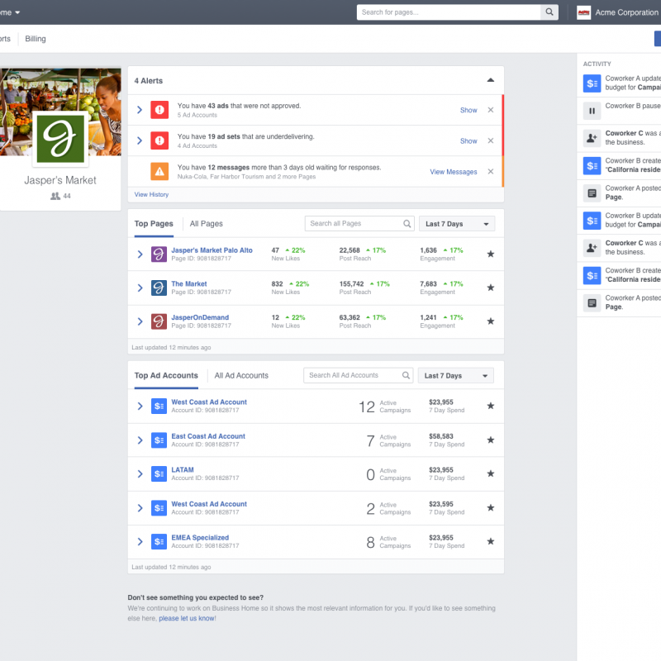This screenshot has height=661, width=661.
Task: Expand the West Coast Ad Account row
Action: 140,407
